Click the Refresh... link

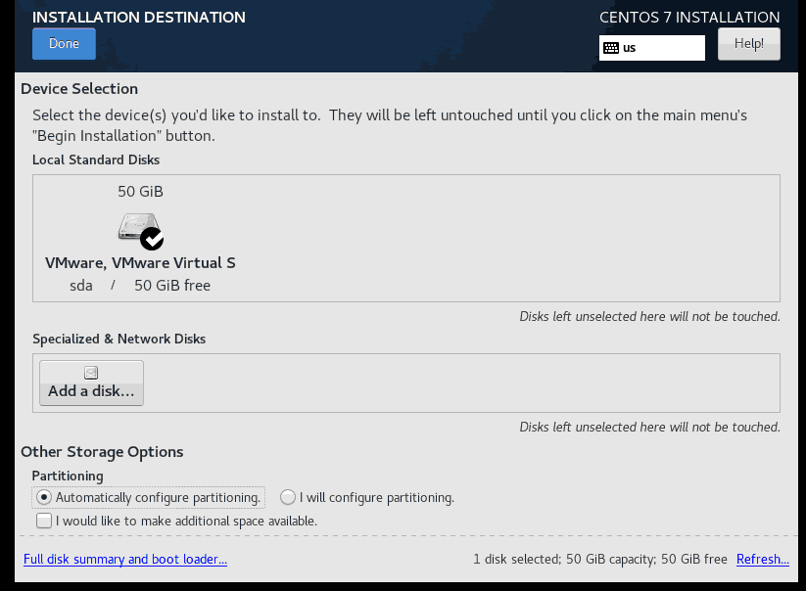(x=762, y=559)
